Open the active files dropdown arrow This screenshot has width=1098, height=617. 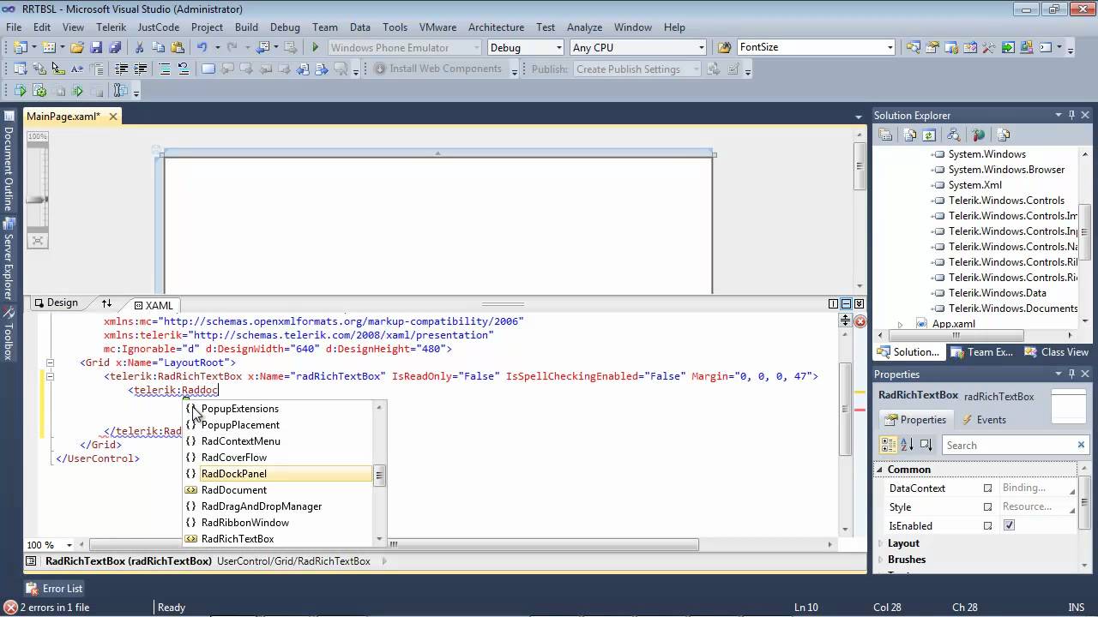[x=859, y=117]
